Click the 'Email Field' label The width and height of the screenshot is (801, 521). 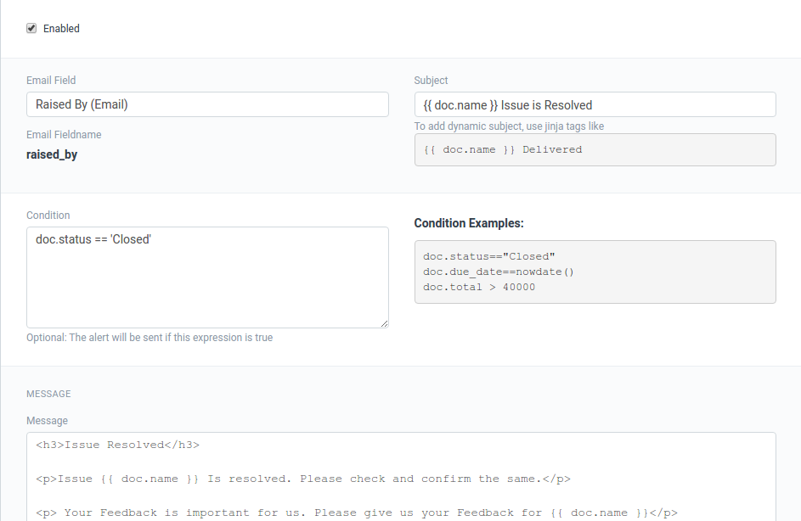pyautogui.click(x=51, y=80)
